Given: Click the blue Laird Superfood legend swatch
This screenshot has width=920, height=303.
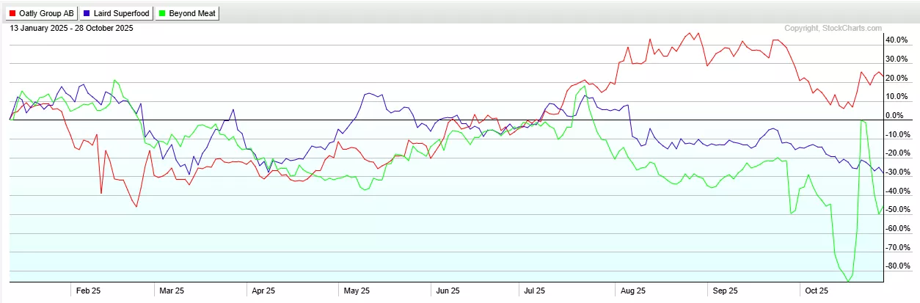Looking at the screenshot, I should click(x=87, y=13).
